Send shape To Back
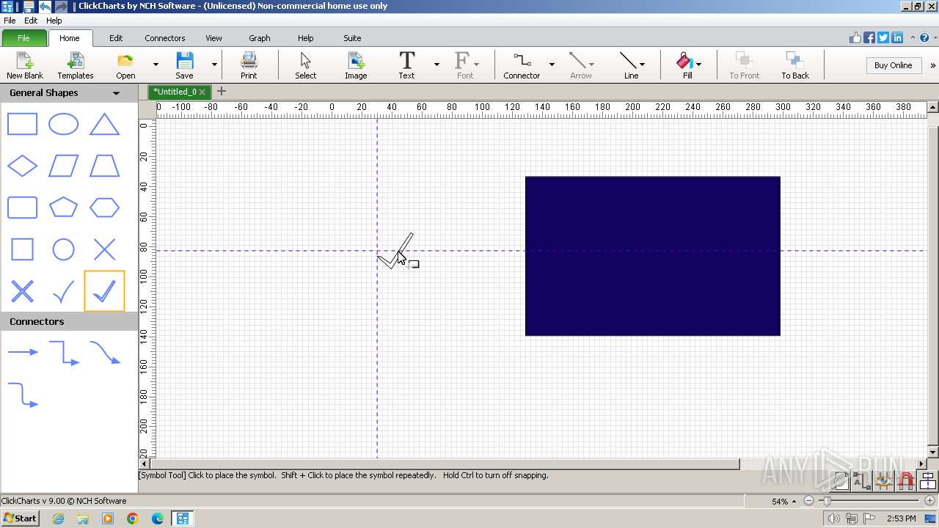The height and width of the screenshot is (528, 939). coord(794,65)
